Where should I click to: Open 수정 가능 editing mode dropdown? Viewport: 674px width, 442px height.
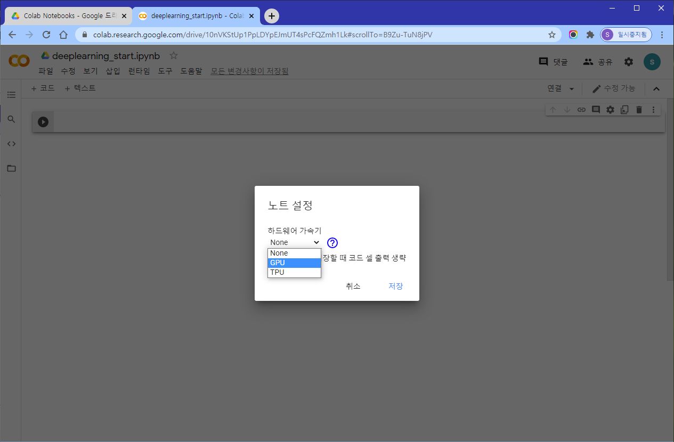pos(614,88)
